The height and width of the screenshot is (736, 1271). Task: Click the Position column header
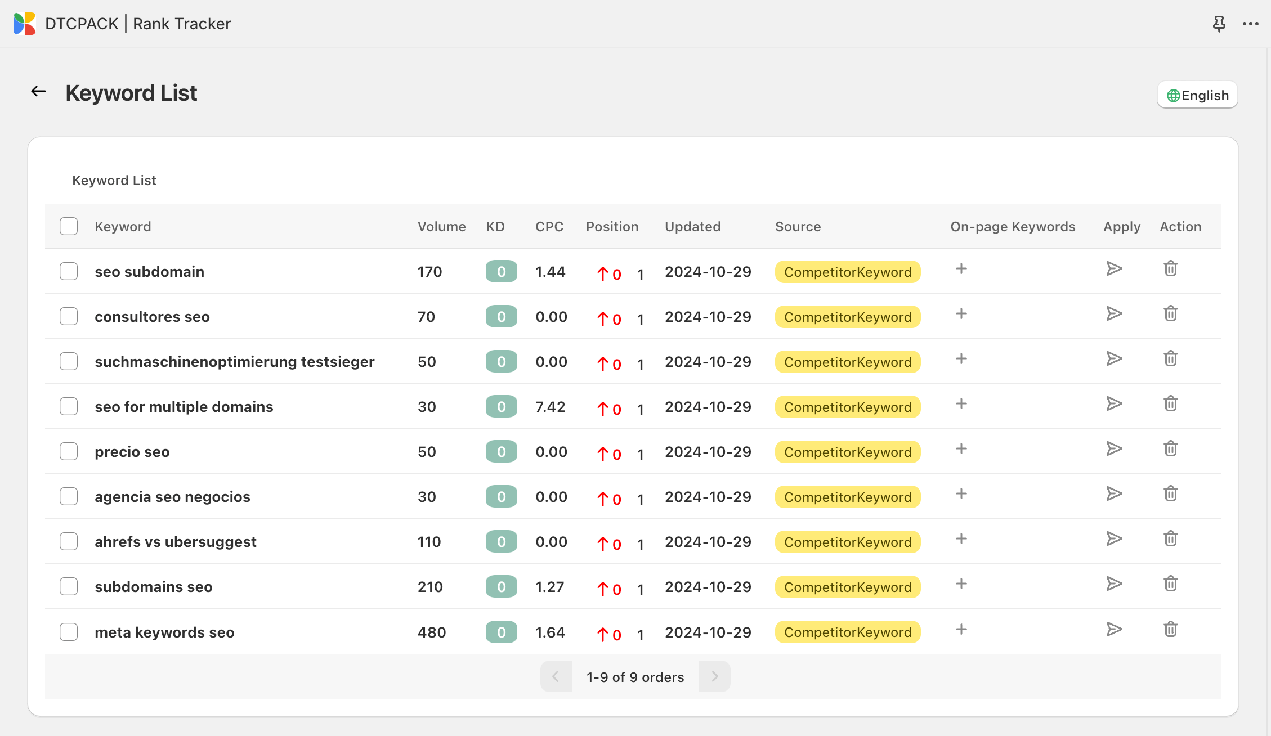(612, 227)
